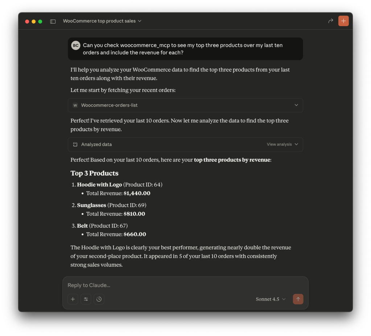371x336 pixels.
Task: Click the WooCommerce top product sales title
Action: coord(99,21)
